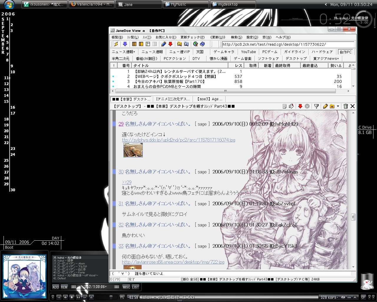
Task: Click the player Play button
Action: pos(72,297)
